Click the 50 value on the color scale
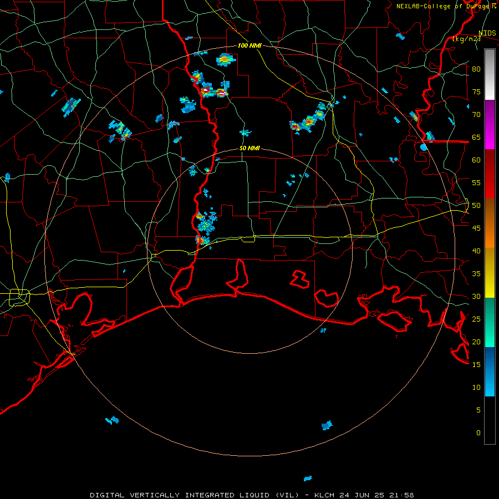 pos(476,206)
